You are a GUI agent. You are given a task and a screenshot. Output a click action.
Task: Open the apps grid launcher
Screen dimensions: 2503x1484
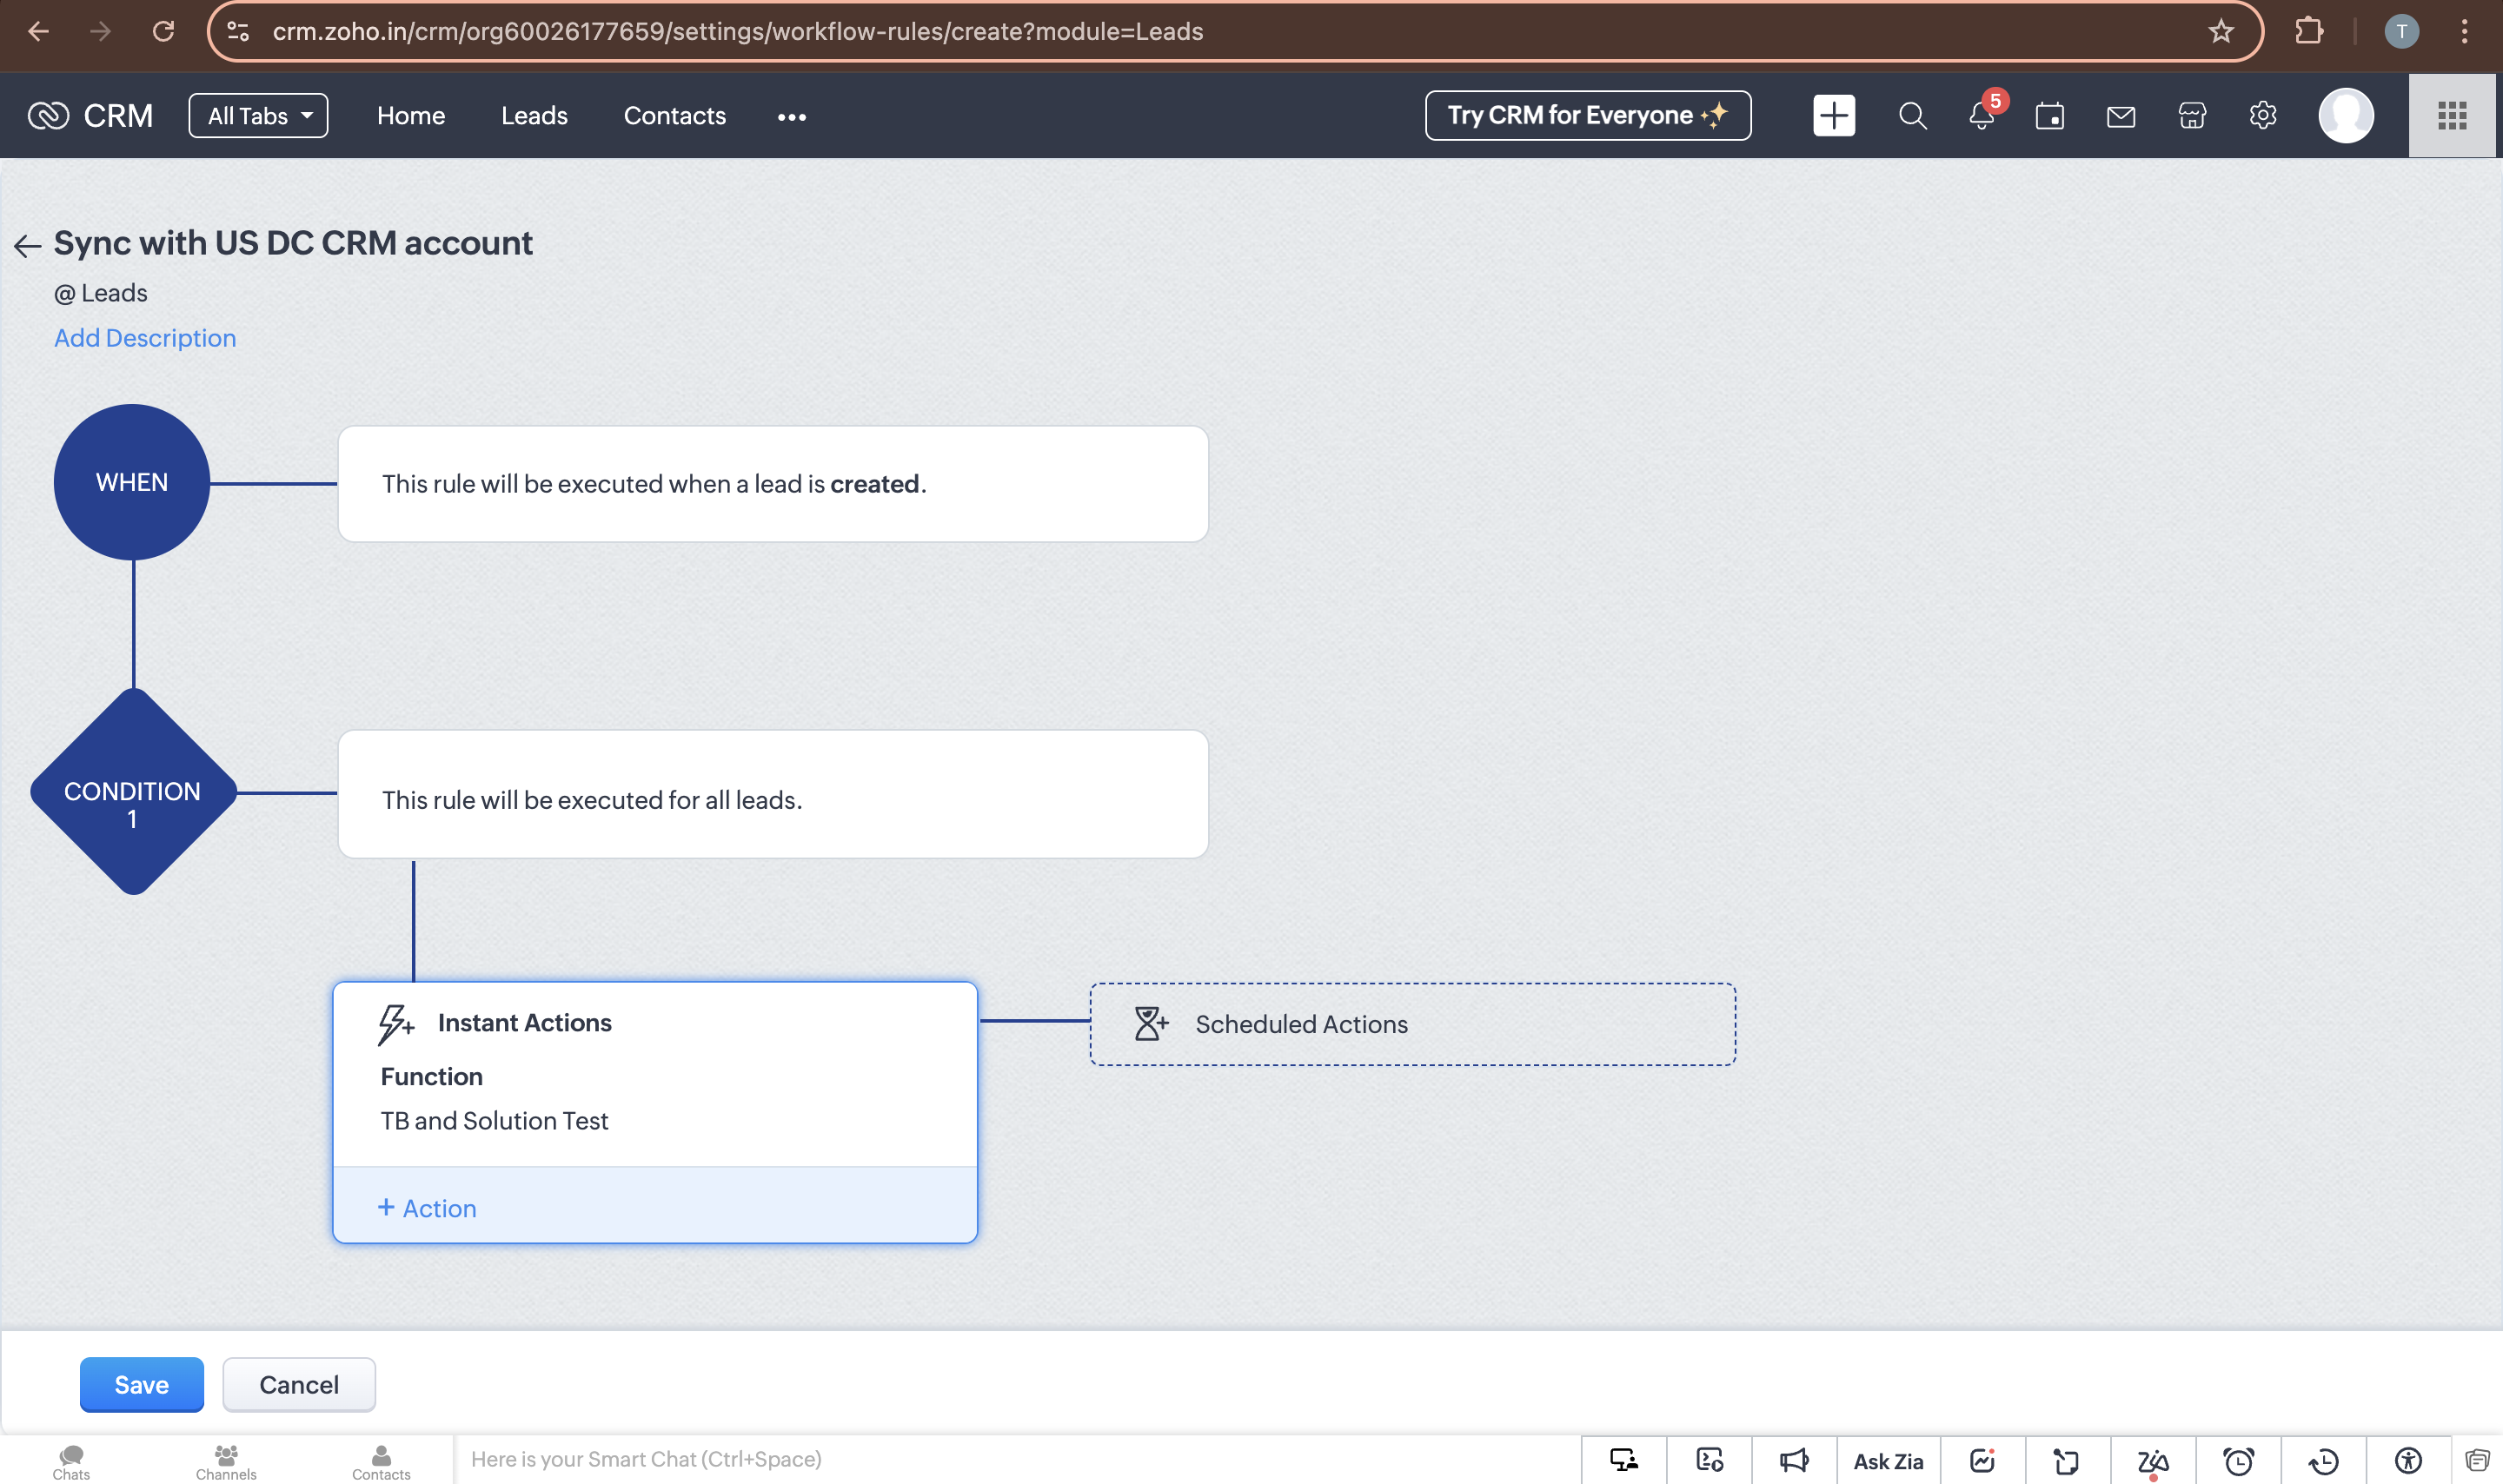tap(2451, 116)
